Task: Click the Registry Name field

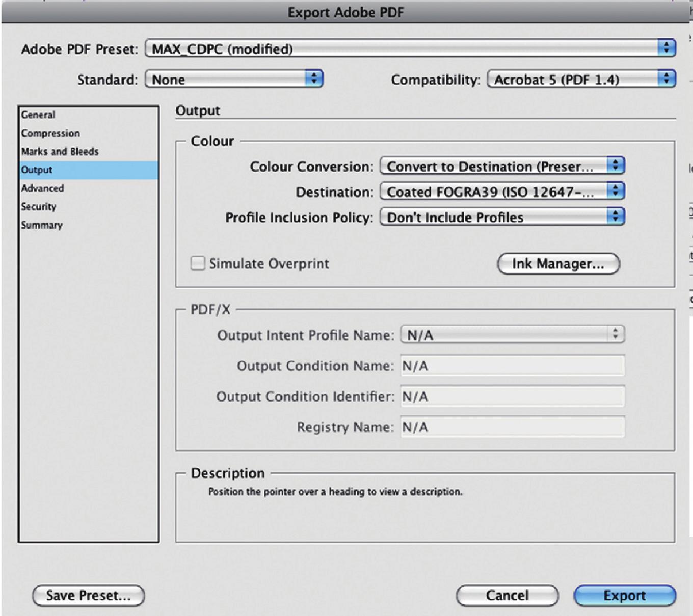Action: (513, 426)
